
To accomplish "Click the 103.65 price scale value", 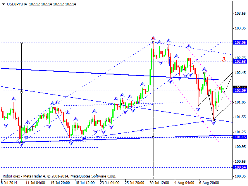I will 240,14.
